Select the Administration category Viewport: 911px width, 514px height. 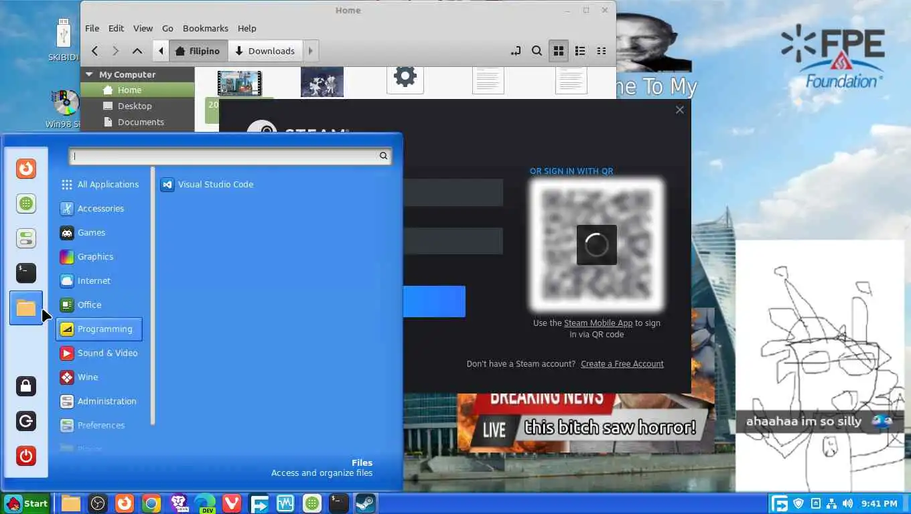99,402
